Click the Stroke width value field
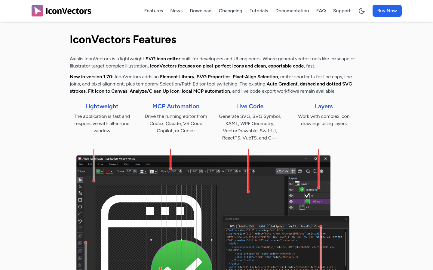The image size is (433, 270). 129,171
